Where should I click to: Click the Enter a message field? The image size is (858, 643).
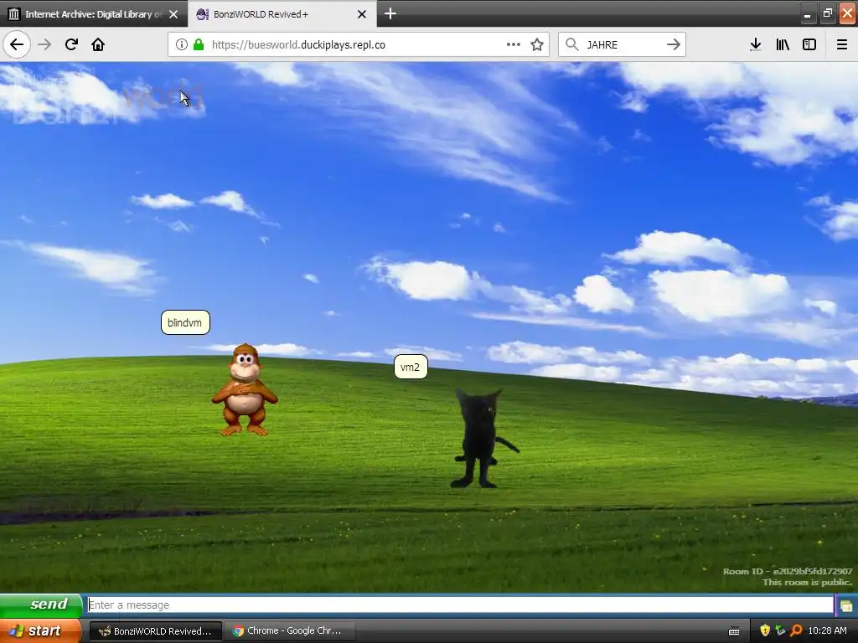point(460,604)
